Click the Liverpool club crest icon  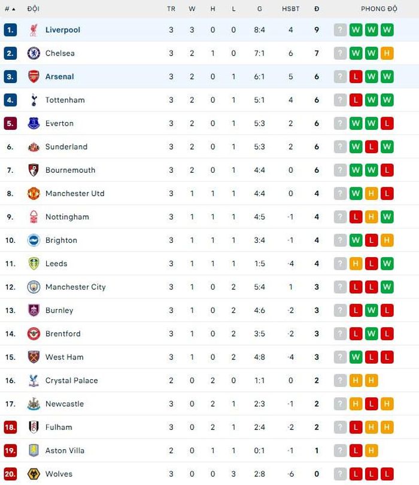click(x=34, y=30)
